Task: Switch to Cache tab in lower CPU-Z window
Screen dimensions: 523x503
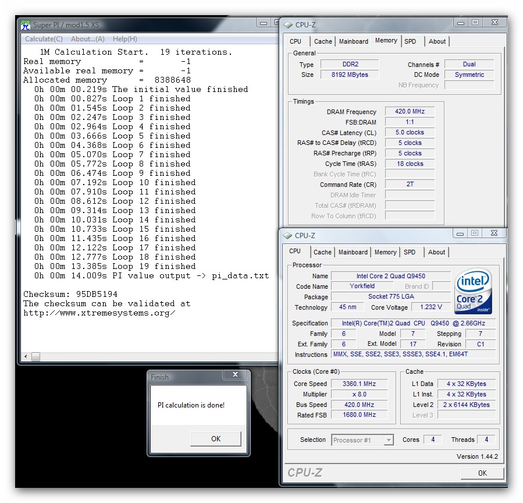Action: pyautogui.click(x=322, y=252)
